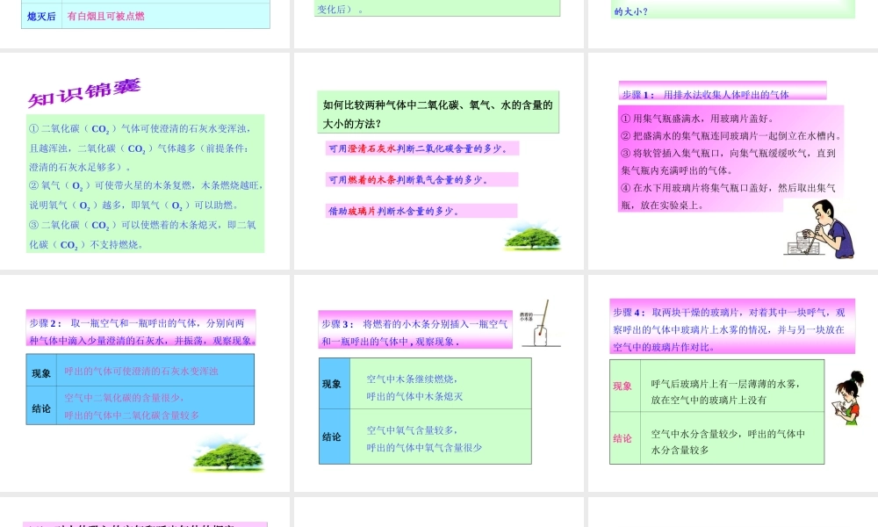The width and height of the screenshot is (878, 527).
Task: Click 可用燃着的木条判断氧气含量的多少
Action: (x=421, y=180)
